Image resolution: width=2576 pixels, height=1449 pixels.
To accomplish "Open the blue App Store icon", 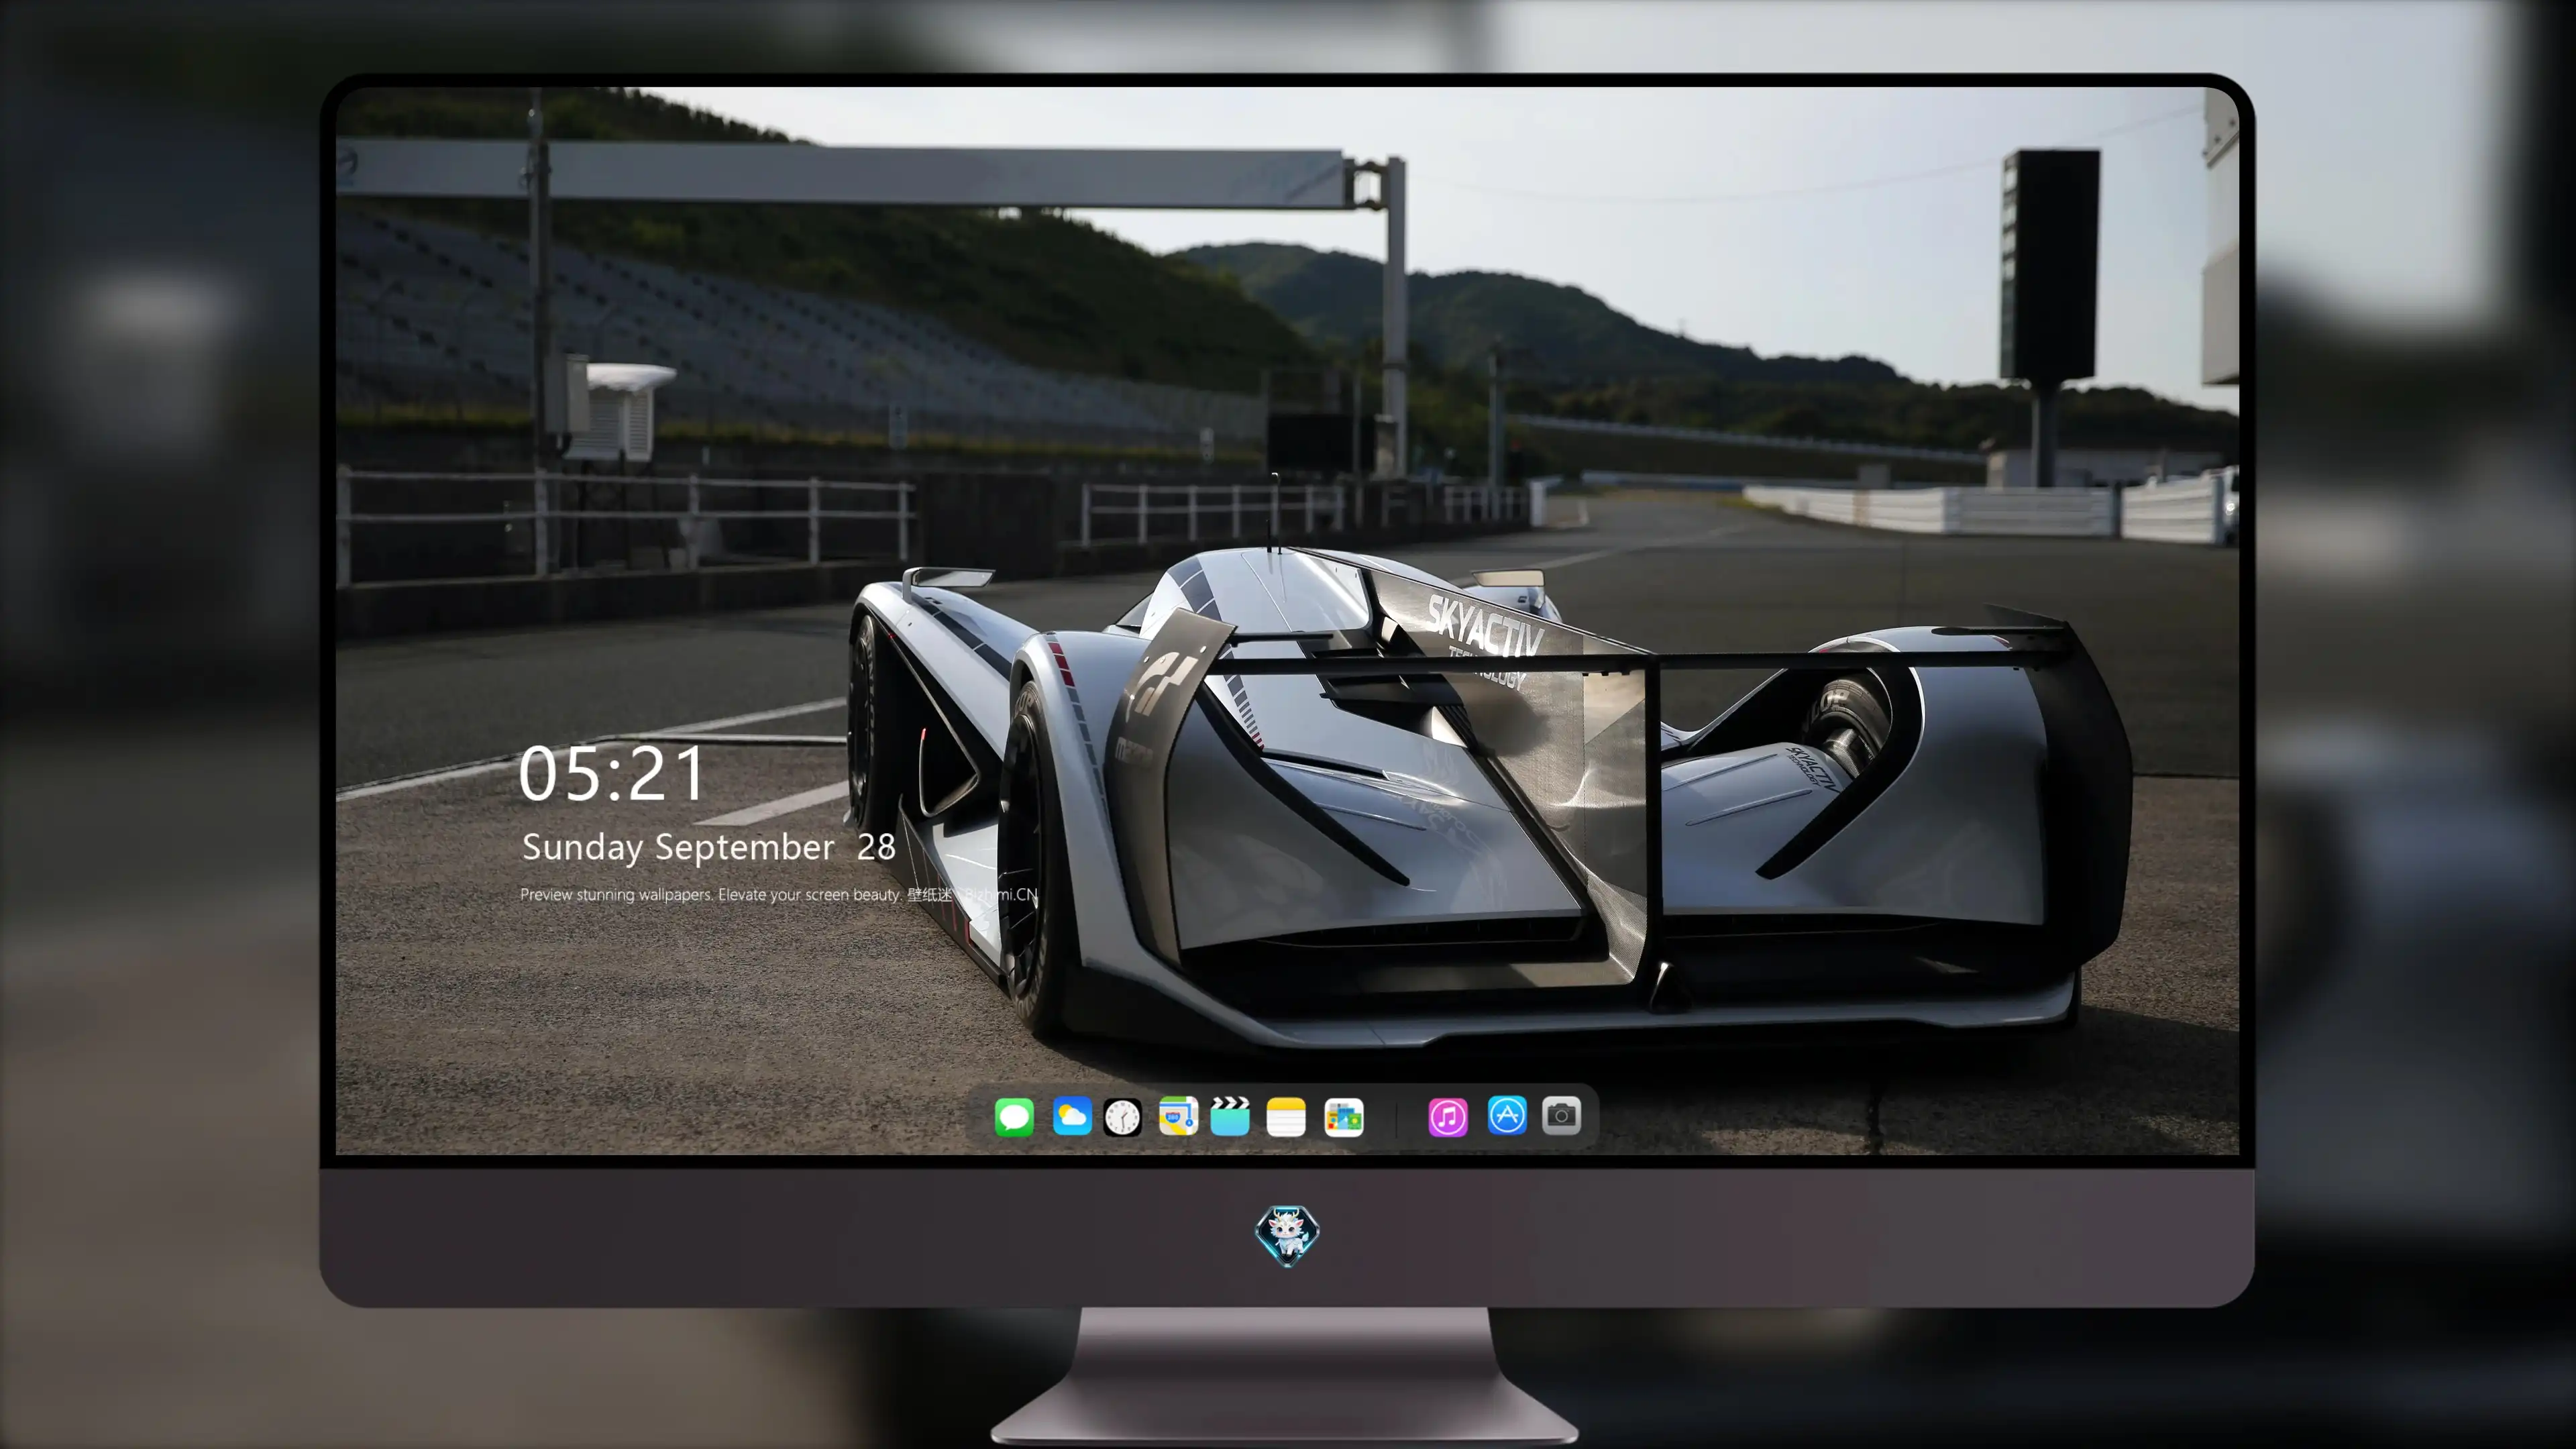I will pos(1507,1115).
